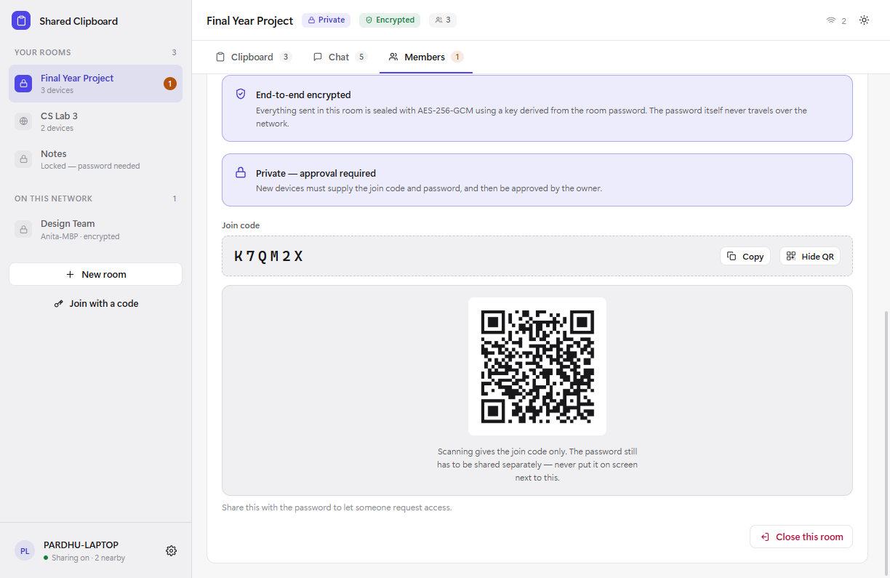The width and height of the screenshot is (890, 578).
Task: Toggle the light/dark theme sun icon
Action: 864,20
